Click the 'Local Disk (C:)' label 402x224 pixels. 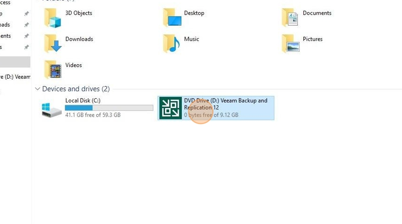[83, 101]
